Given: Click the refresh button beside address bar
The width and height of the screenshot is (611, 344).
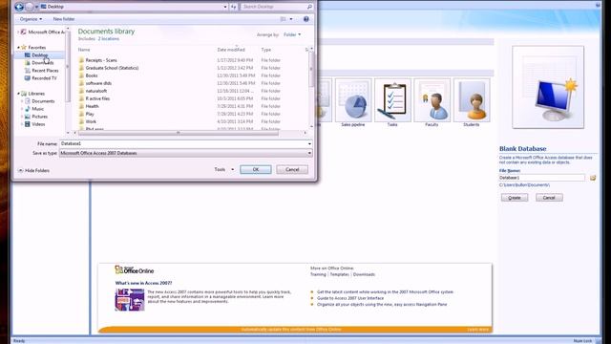Looking at the screenshot, I should 233,7.
